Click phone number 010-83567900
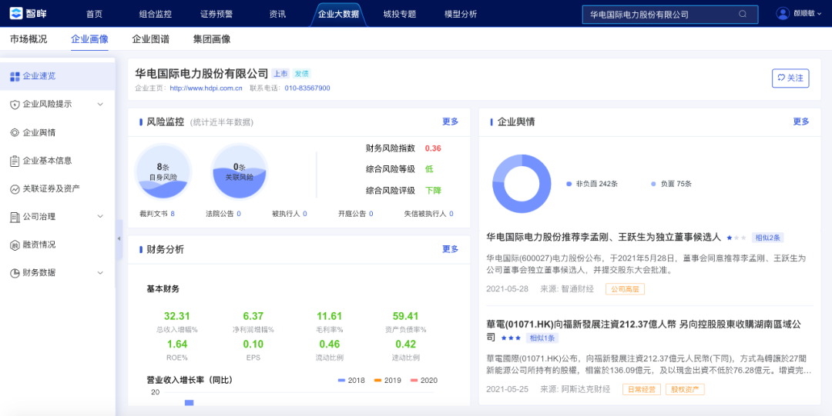 [x=307, y=88]
